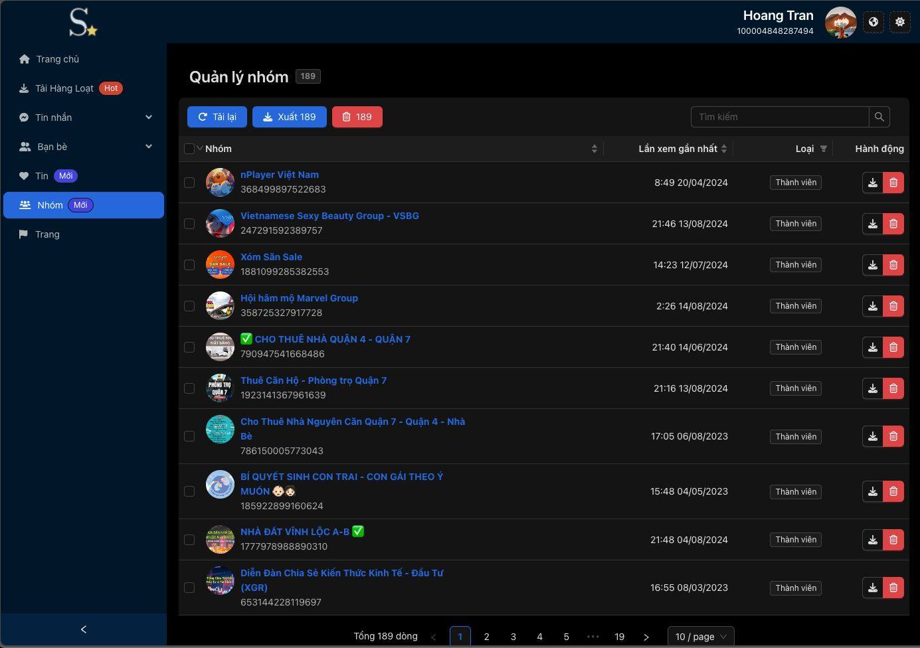Open the globe language icon
The height and width of the screenshot is (648, 920).
874,22
